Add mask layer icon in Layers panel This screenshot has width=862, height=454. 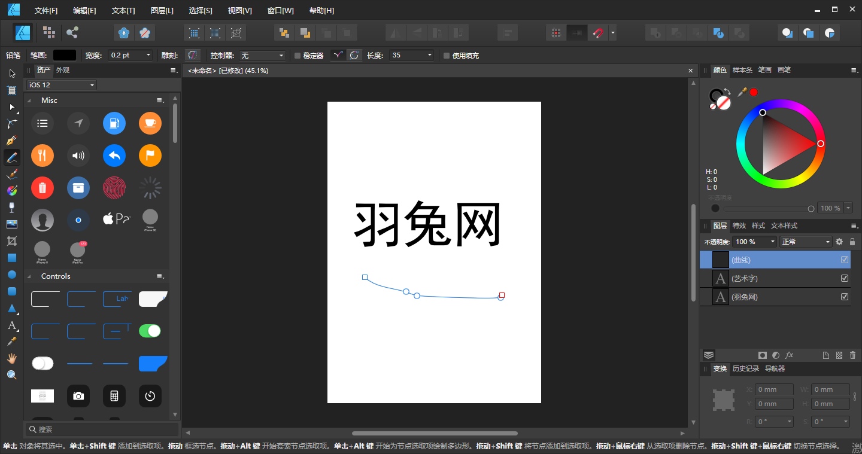point(762,355)
